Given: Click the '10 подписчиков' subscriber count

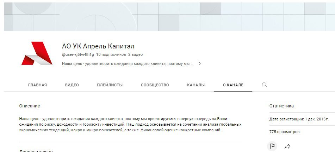Looking at the screenshot, I should point(111,54).
